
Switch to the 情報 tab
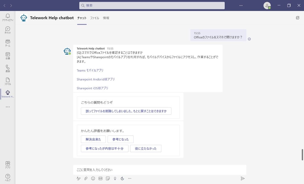(x=106, y=18)
